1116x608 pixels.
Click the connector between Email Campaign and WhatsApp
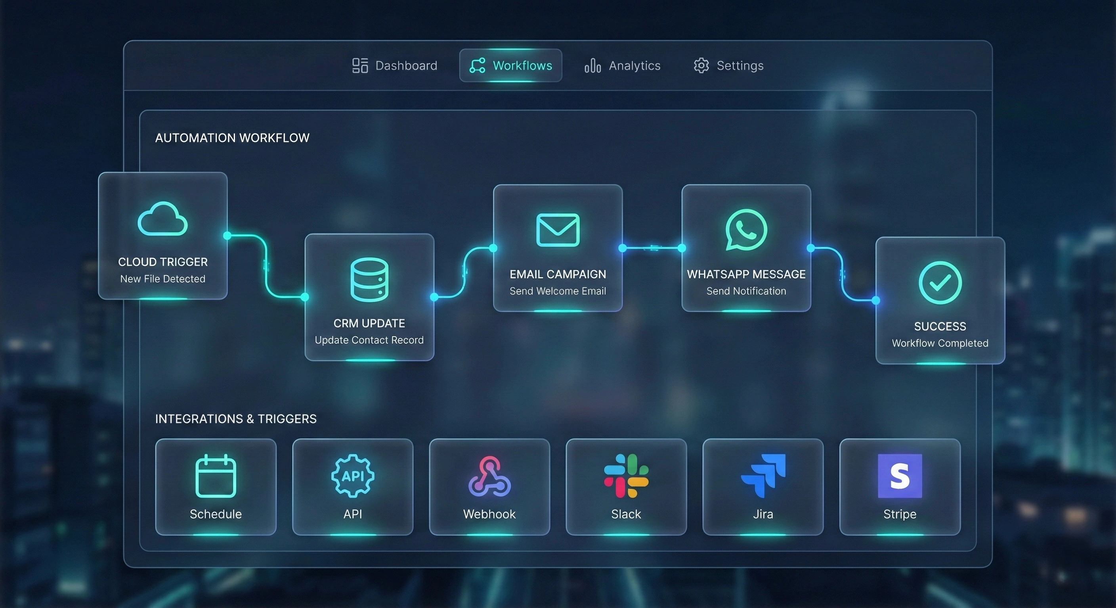[652, 249]
